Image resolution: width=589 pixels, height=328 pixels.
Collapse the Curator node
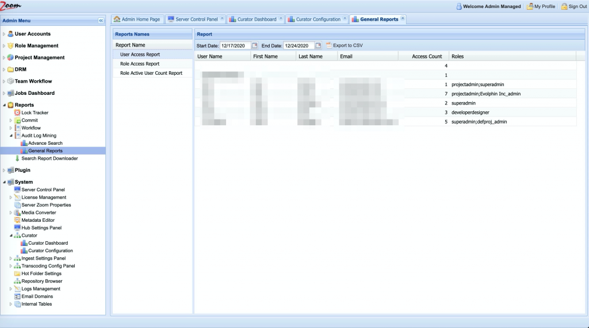coord(11,236)
